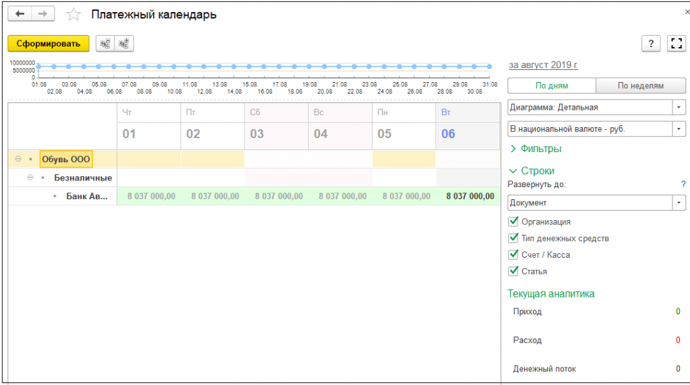
Task: Collapse the Обувь ООО tree row
Action: pyautogui.click(x=18, y=160)
